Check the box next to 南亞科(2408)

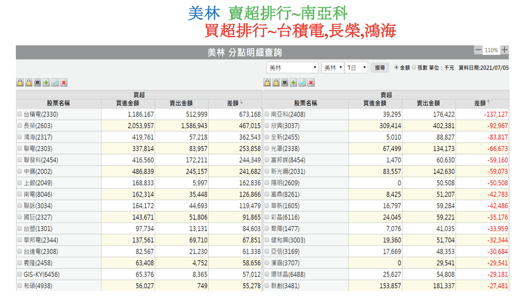coord(267,114)
